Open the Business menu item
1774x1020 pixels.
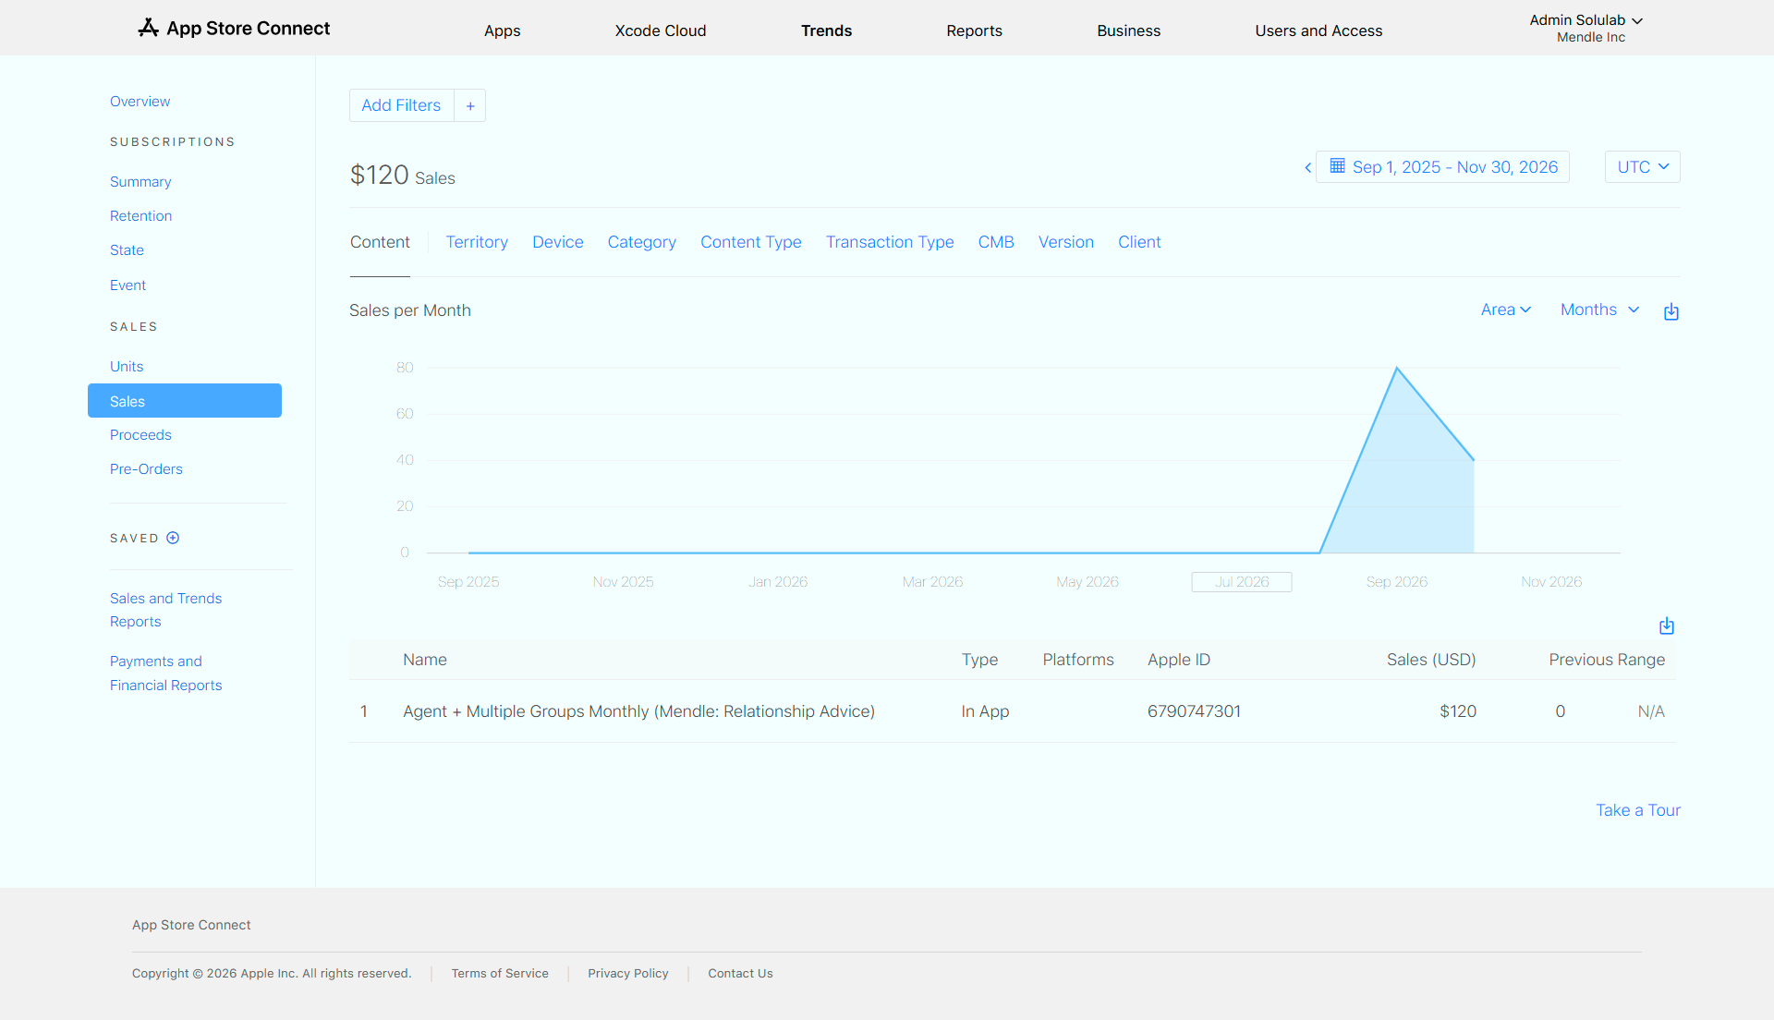[1128, 30]
